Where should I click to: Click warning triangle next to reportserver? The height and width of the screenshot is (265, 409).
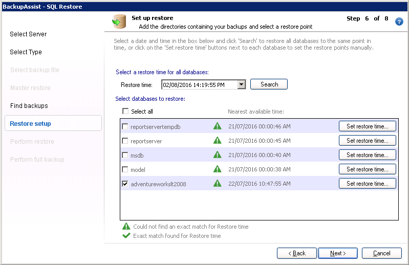point(218,141)
